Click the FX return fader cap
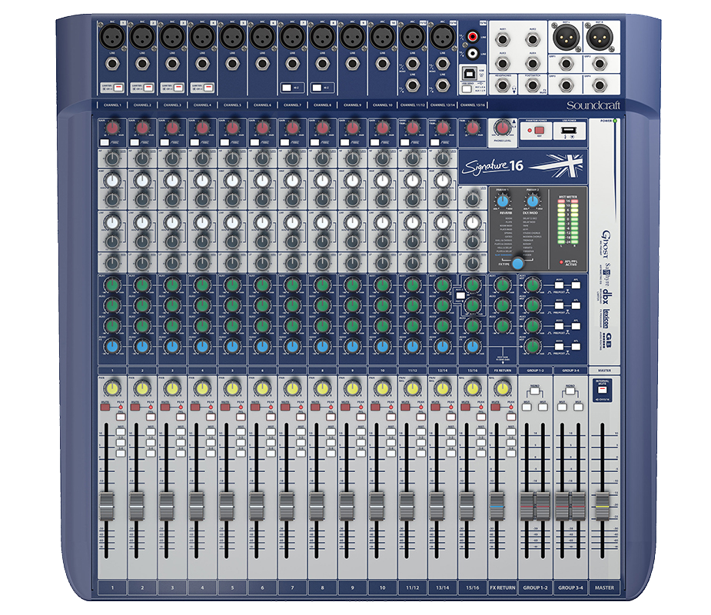Viewport: 711px width, 615px height. click(x=497, y=506)
